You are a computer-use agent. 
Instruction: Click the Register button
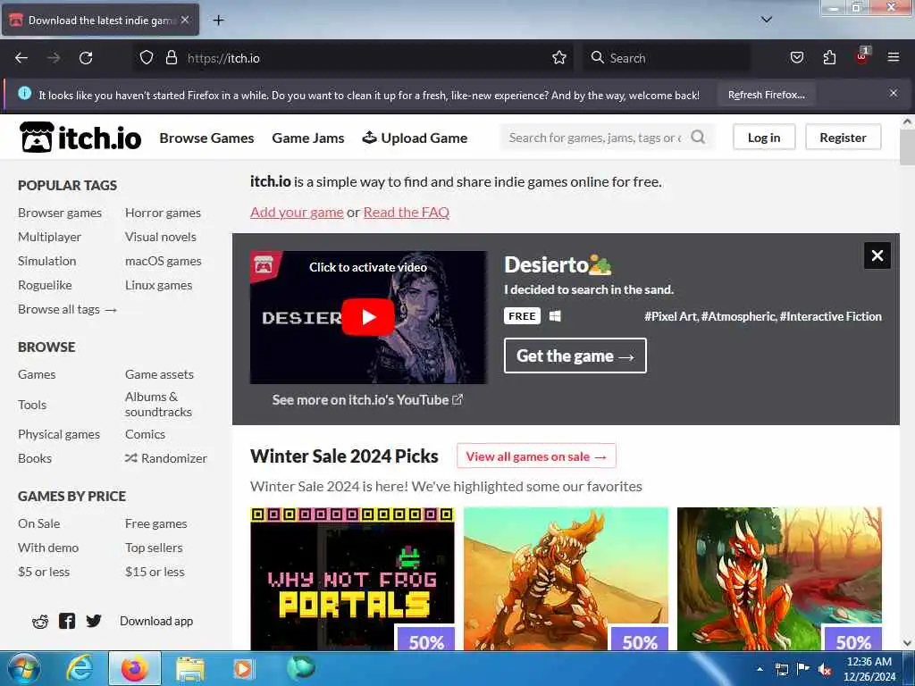tap(843, 137)
